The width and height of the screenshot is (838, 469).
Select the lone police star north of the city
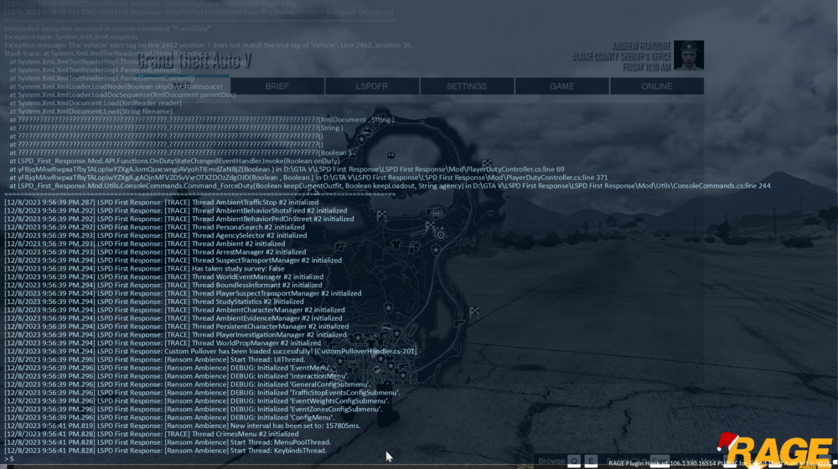pos(389,307)
